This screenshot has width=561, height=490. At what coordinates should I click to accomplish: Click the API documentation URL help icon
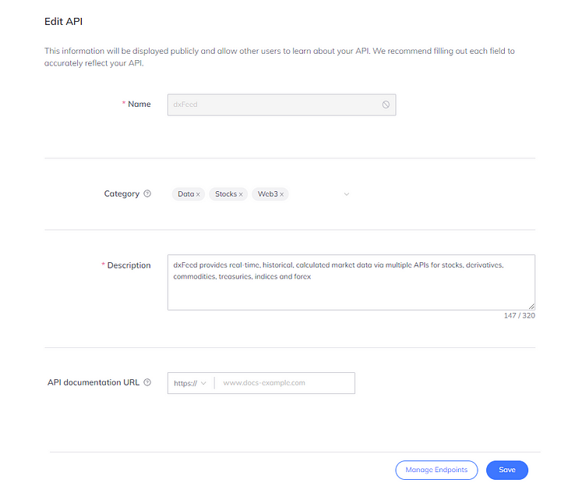pos(147,383)
